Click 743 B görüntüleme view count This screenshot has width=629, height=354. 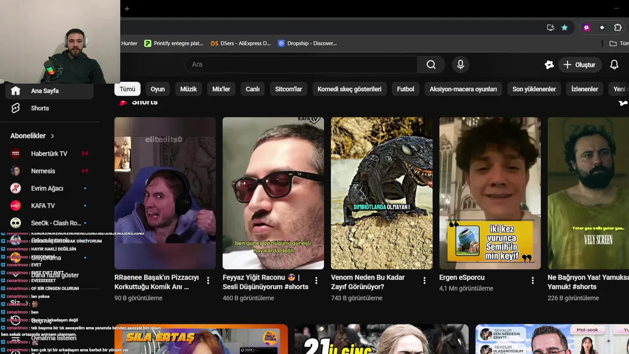357,298
